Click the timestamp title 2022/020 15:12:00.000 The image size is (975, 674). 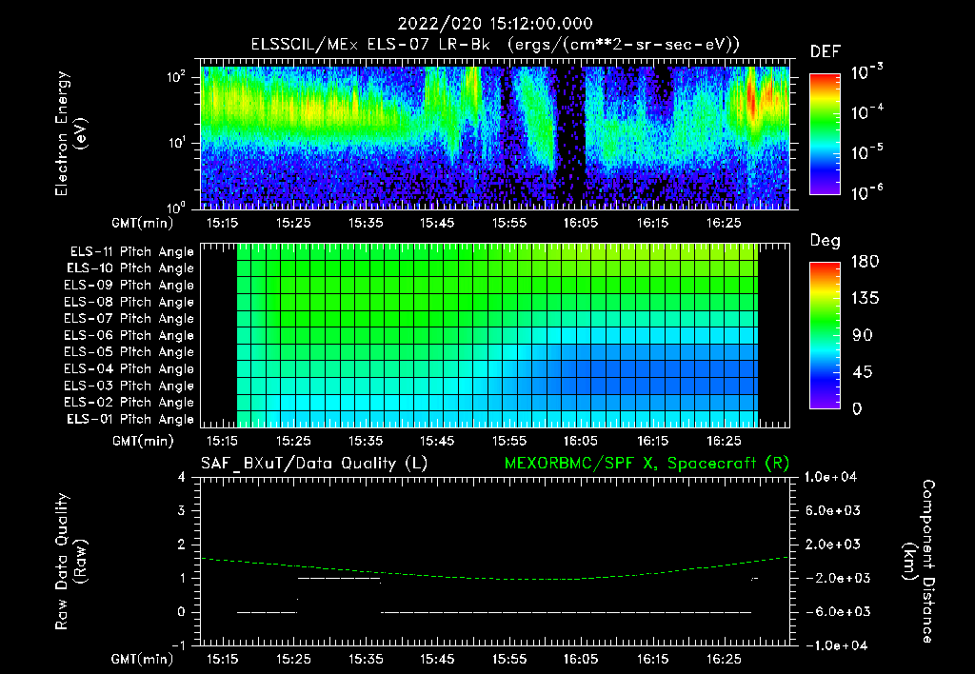[x=495, y=24]
